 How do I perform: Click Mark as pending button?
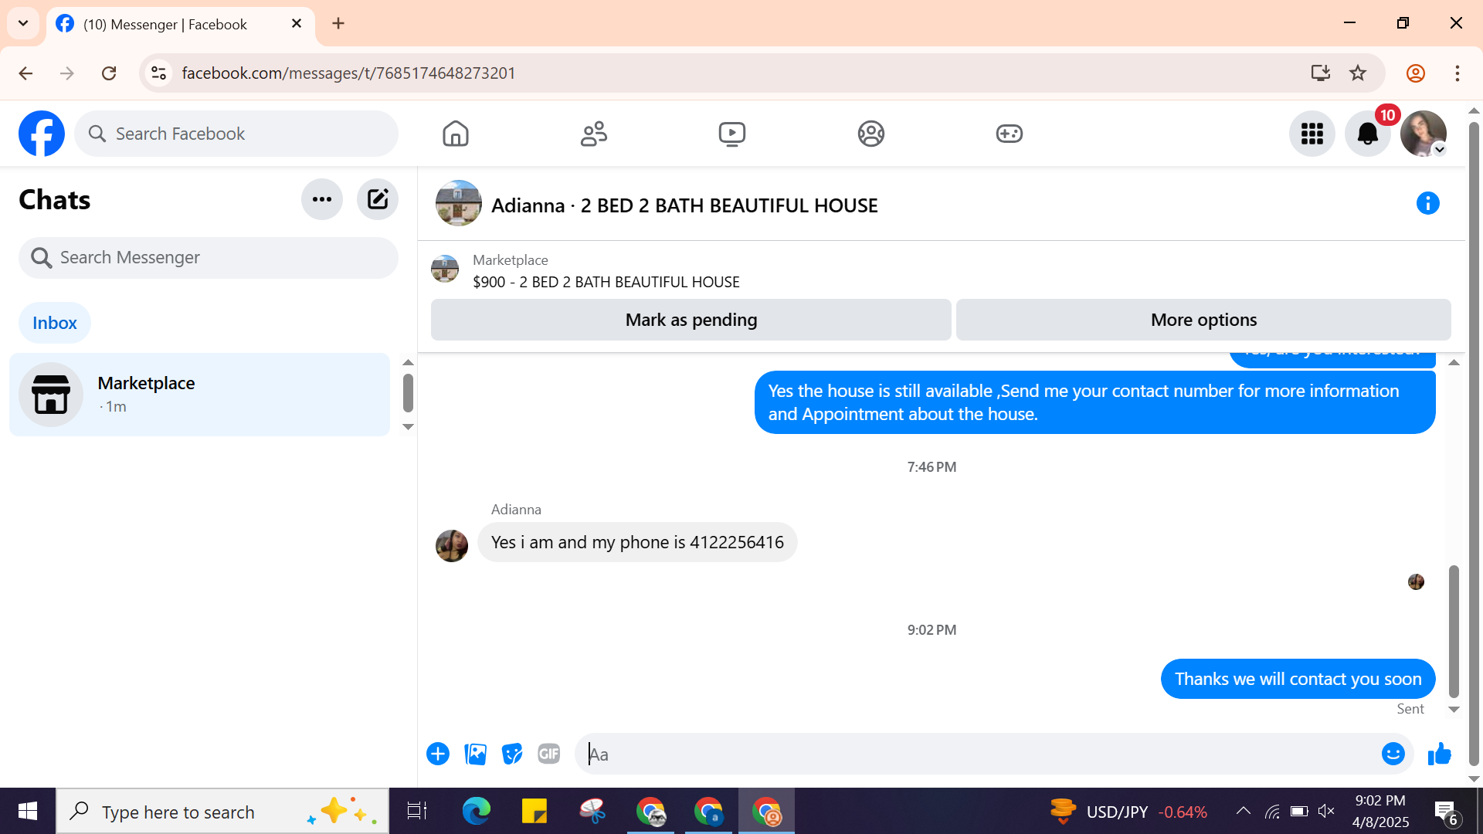(691, 320)
